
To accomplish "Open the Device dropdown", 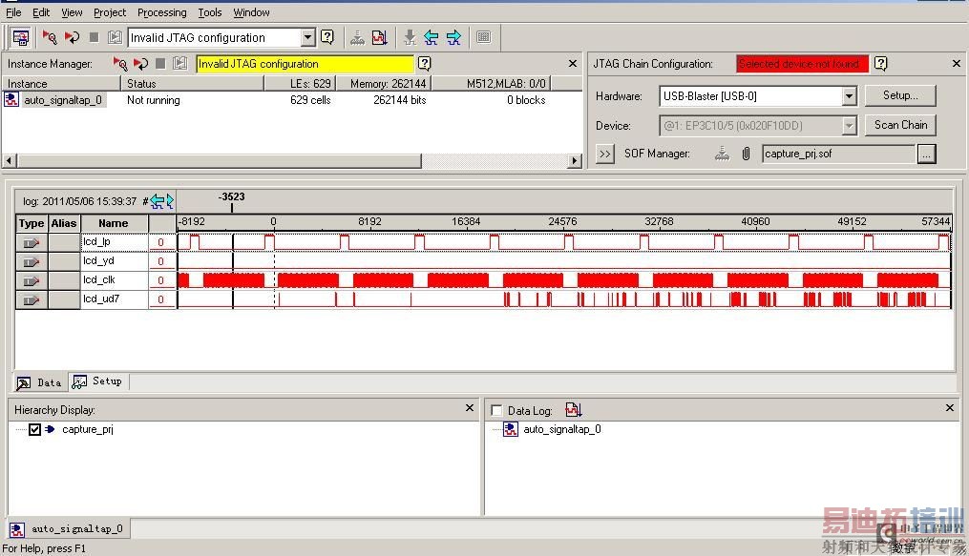I will pyautogui.click(x=849, y=126).
